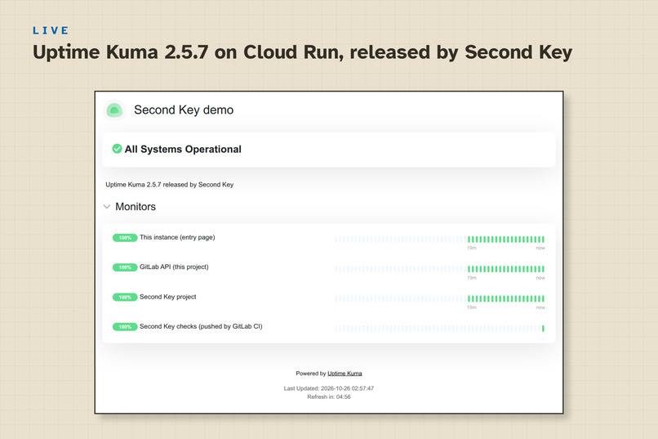Click the LIVE label above the headline
Viewport: 658px width, 439px height.
pos(51,30)
